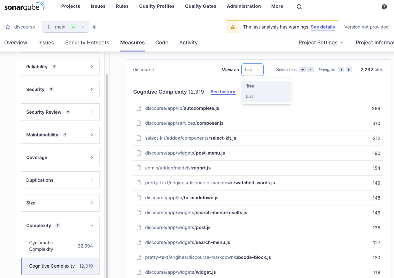
Task: Click the Complexity help icon
Action: 58,226
